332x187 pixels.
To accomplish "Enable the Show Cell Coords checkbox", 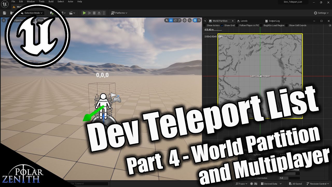I will point(287,25).
